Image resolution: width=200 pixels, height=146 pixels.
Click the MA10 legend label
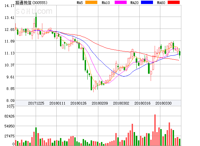(x=106, y=3)
